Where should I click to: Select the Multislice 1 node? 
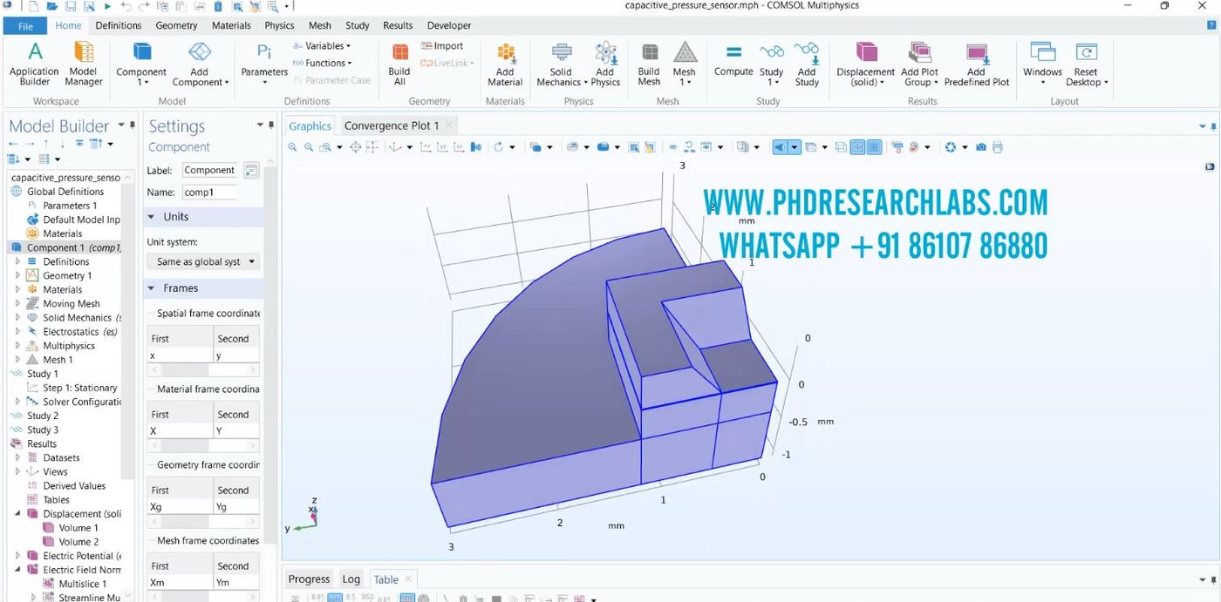click(x=82, y=585)
